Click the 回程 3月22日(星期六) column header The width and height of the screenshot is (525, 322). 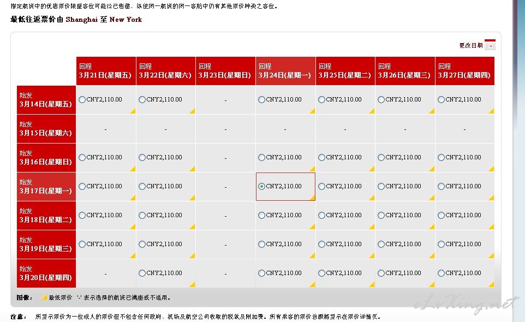click(x=166, y=71)
